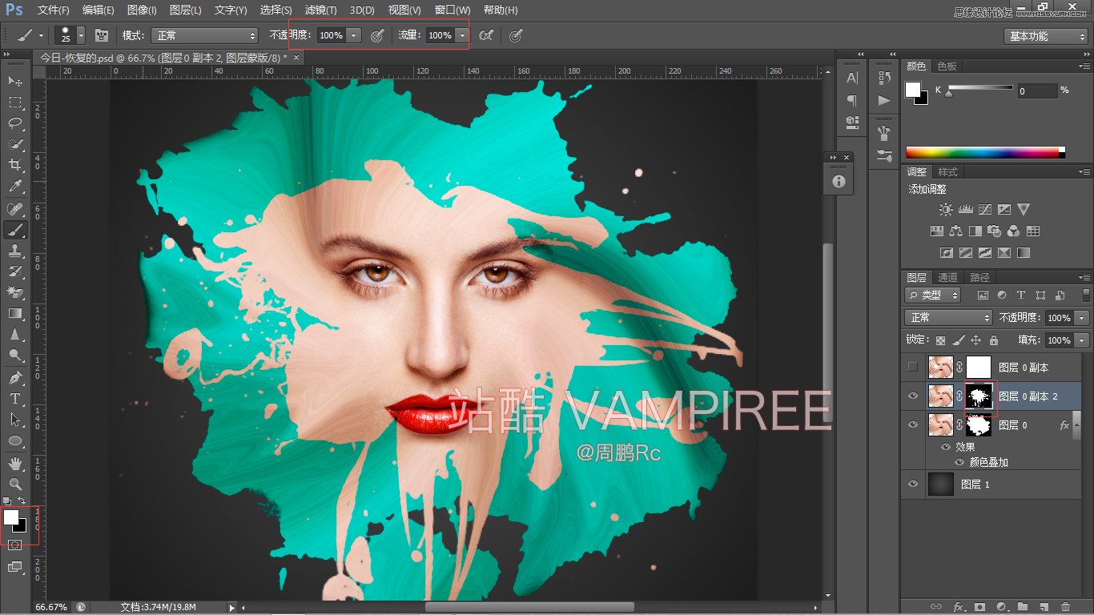Toggle lock all on the layer
The height and width of the screenshot is (615, 1094).
pyautogui.click(x=994, y=340)
